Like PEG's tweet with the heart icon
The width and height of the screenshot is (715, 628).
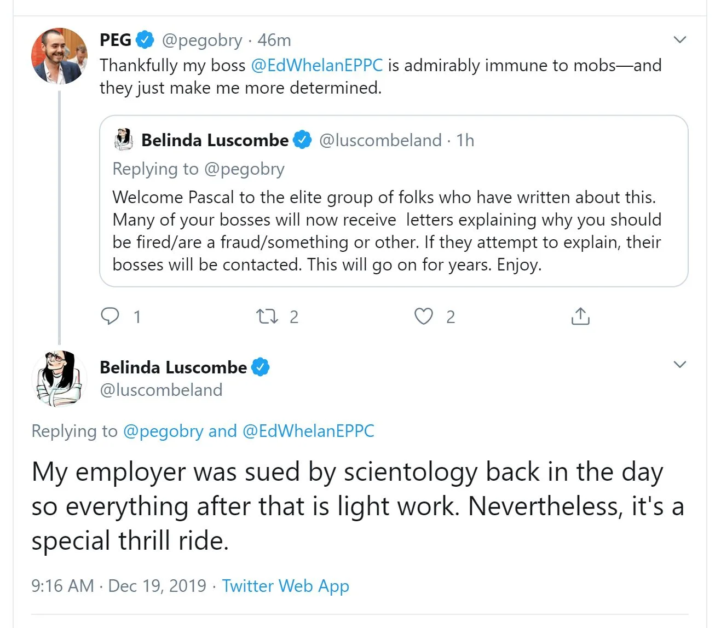[x=423, y=316]
